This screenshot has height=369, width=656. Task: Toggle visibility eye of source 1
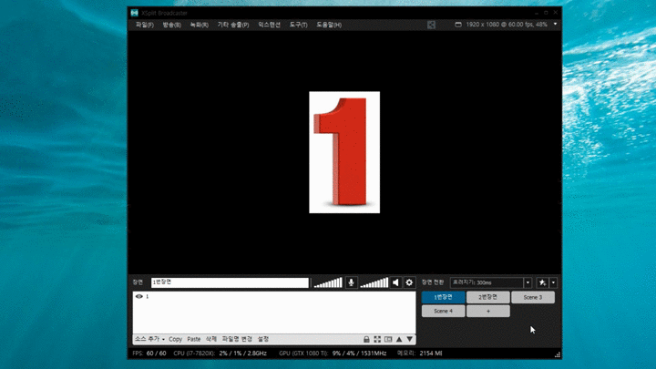138,296
